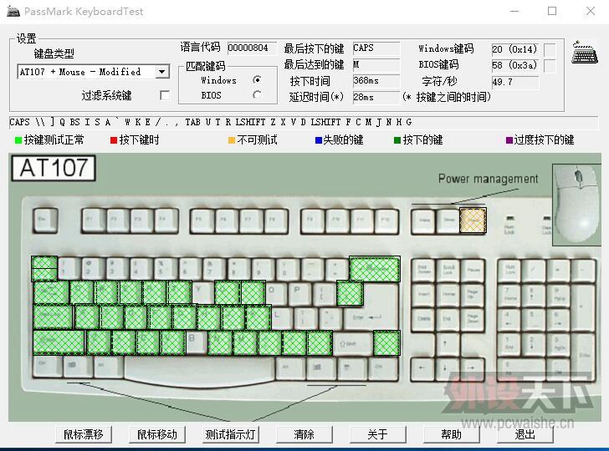This screenshot has width=609, height=451.
Task: Click the purple 过度按下的键 legend swatch
Action: coord(509,140)
